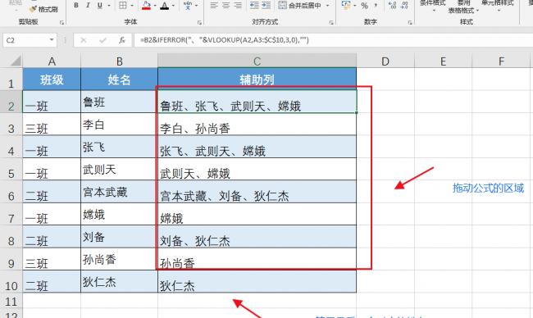Click header cell 班级
Image resolution: width=533 pixels, height=318 pixels.
click(52, 79)
